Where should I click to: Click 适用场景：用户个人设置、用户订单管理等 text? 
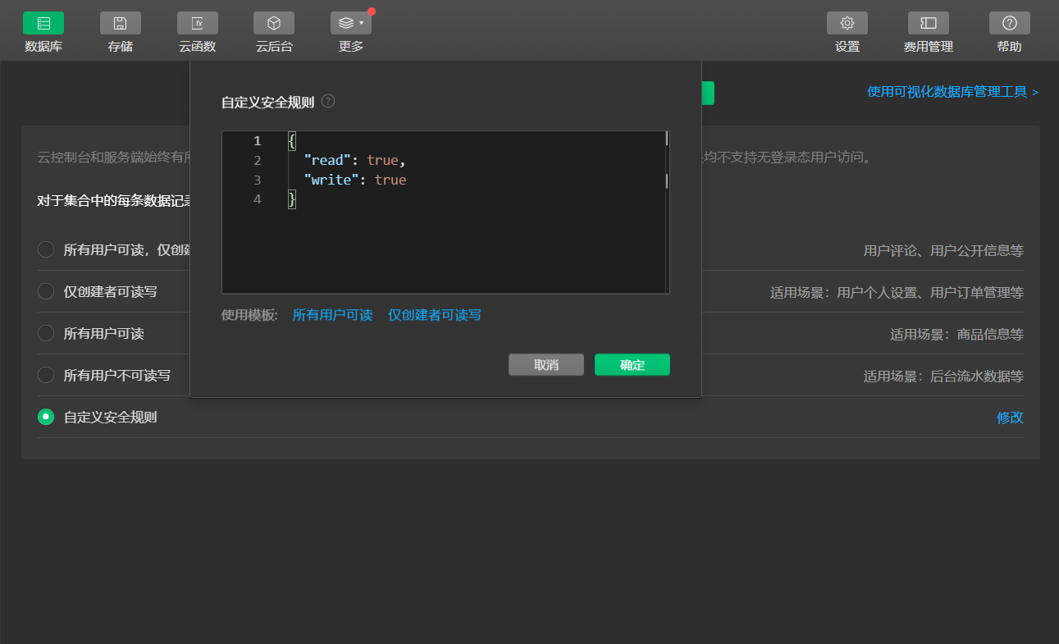point(897,292)
